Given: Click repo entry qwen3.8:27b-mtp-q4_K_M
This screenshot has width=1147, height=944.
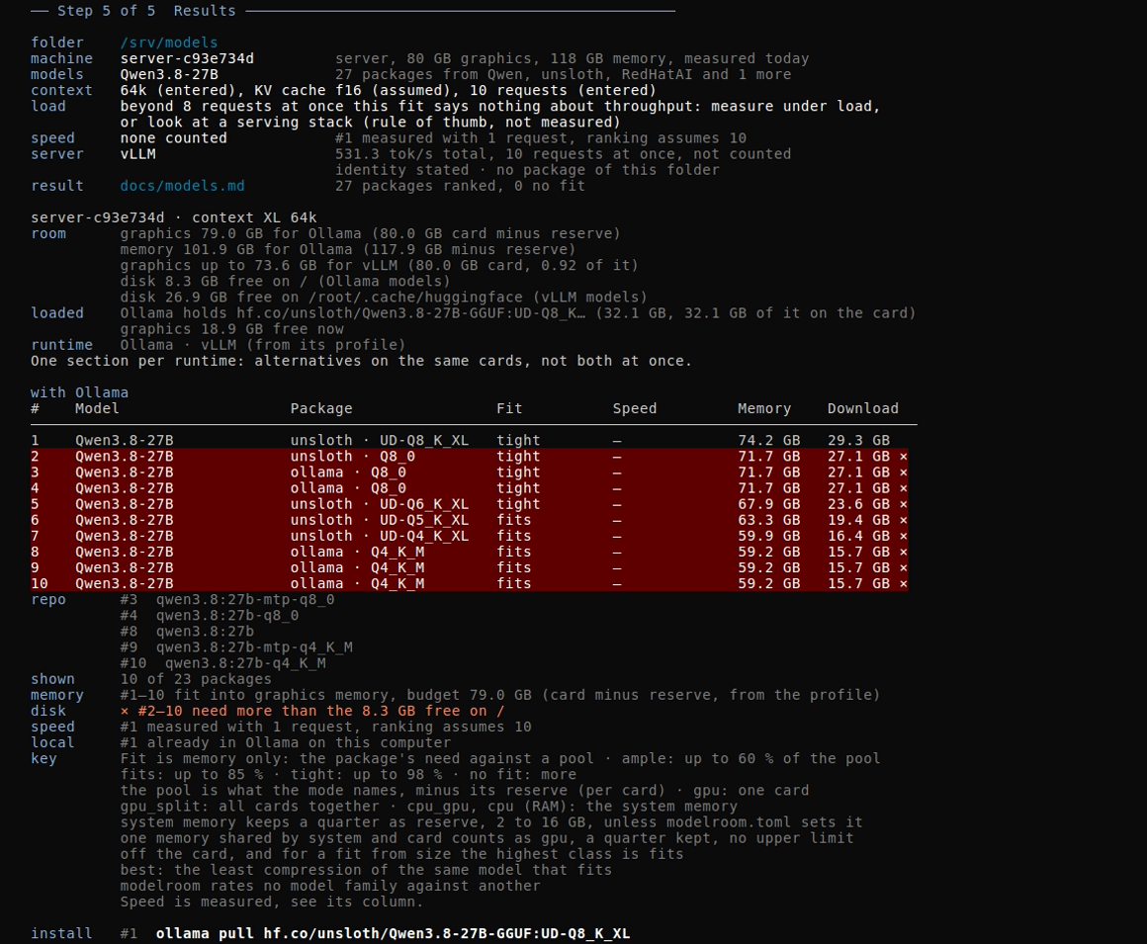Looking at the screenshot, I should (x=254, y=647).
